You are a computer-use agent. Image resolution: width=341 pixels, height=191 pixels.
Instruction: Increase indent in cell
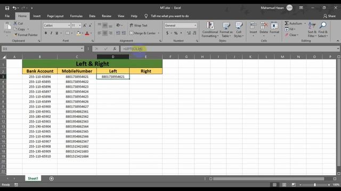pos(123,33)
